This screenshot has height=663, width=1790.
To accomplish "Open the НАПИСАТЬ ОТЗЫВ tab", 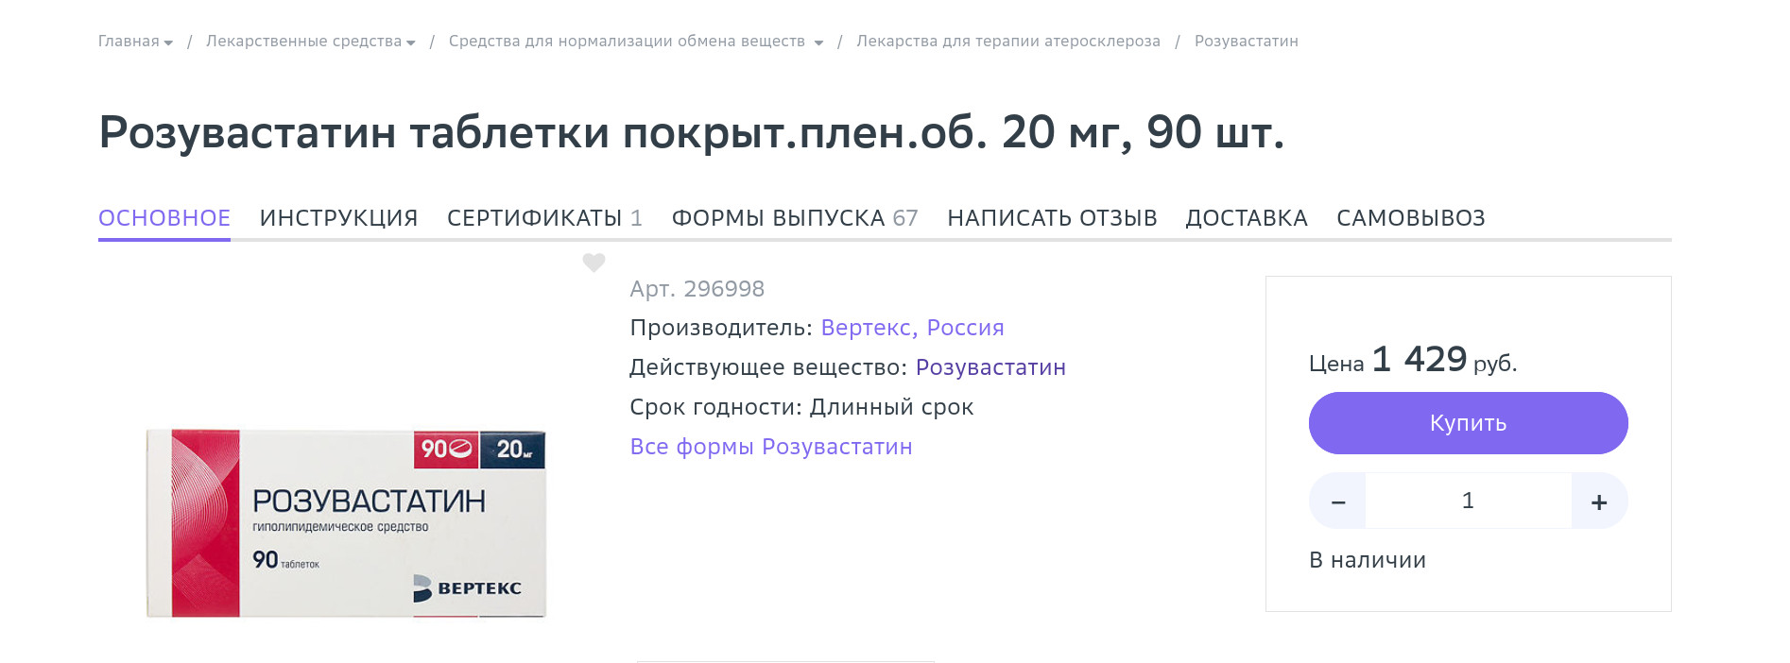I will [1052, 218].
